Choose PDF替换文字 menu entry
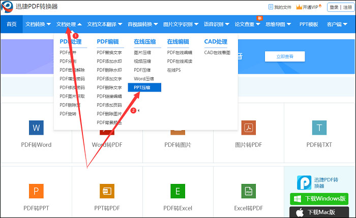 pos(109,53)
